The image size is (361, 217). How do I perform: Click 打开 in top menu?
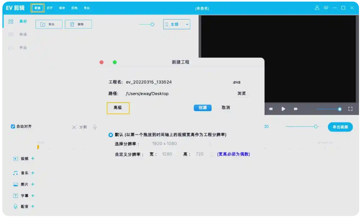coord(50,8)
